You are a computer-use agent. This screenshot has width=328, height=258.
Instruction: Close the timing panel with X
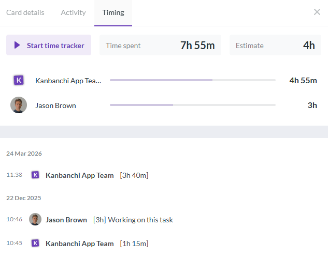(317, 12)
